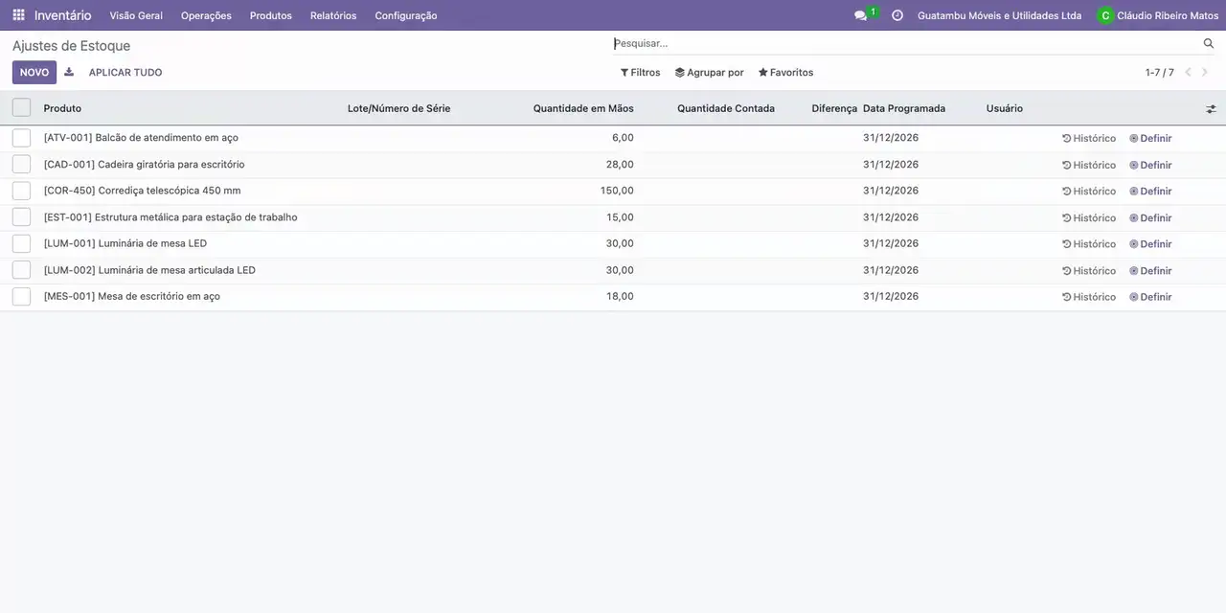The width and height of the screenshot is (1226, 613).
Task: Click APLICAR TUDO button
Action: coord(125,72)
